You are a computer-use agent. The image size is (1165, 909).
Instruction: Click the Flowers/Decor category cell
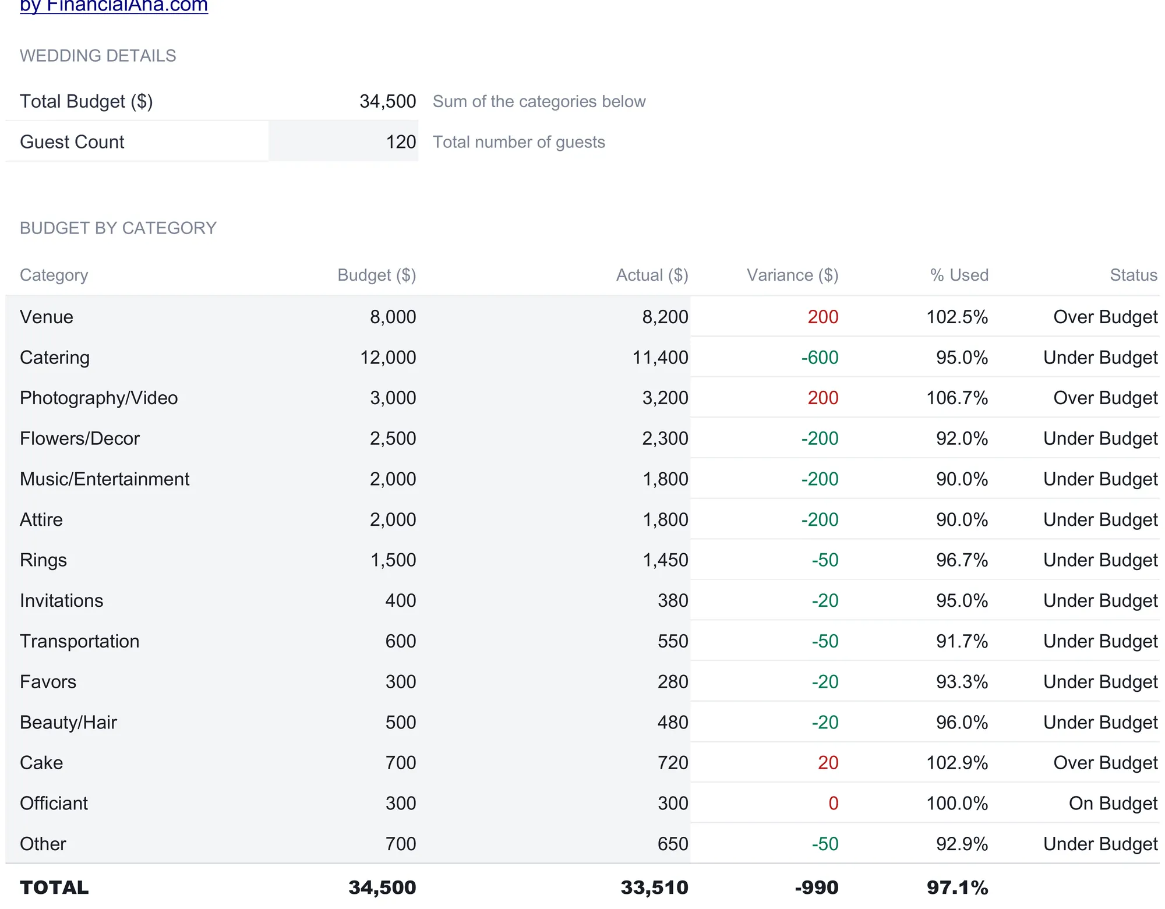point(80,438)
